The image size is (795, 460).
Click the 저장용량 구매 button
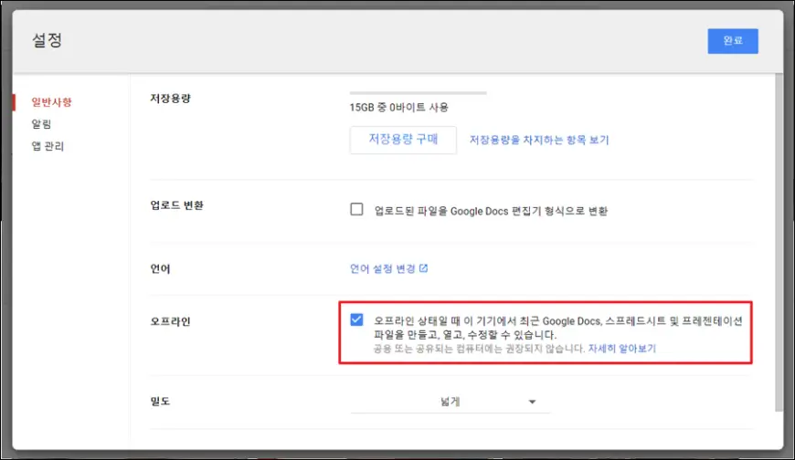pyautogui.click(x=403, y=140)
